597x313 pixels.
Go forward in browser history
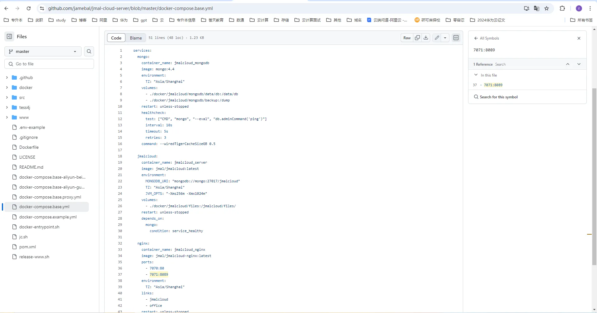pyautogui.click(x=17, y=8)
